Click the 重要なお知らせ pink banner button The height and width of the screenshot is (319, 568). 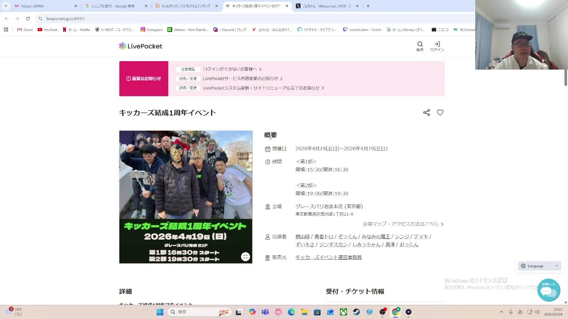[x=144, y=78]
